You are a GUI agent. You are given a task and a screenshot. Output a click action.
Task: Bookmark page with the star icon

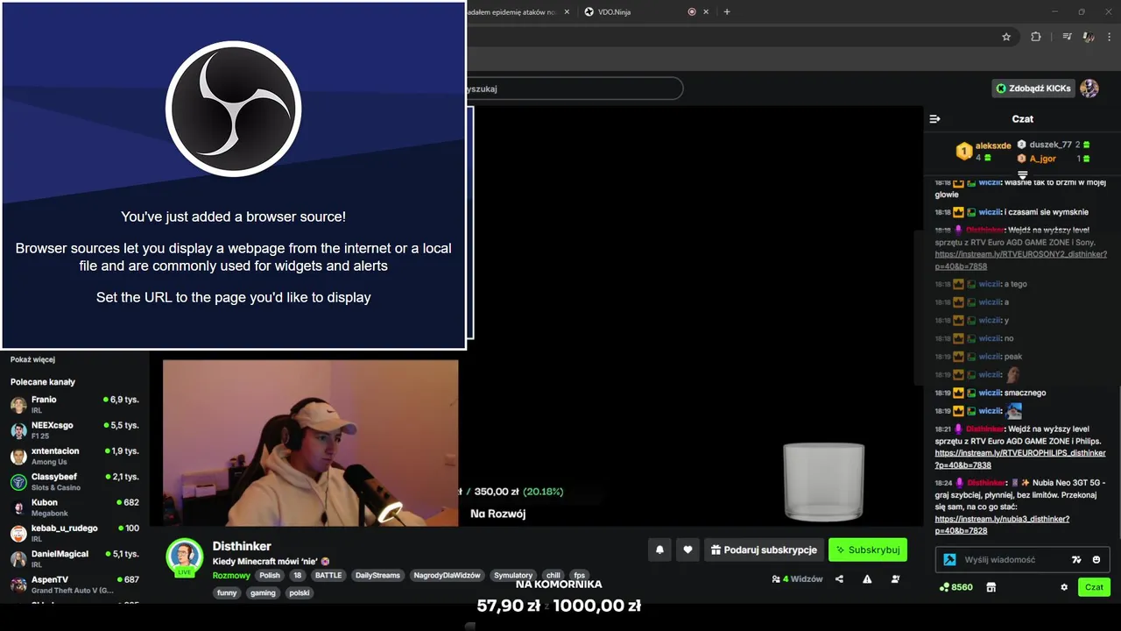pos(1006,37)
